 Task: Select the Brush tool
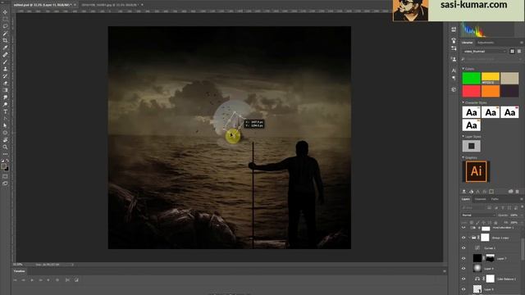click(5, 61)
